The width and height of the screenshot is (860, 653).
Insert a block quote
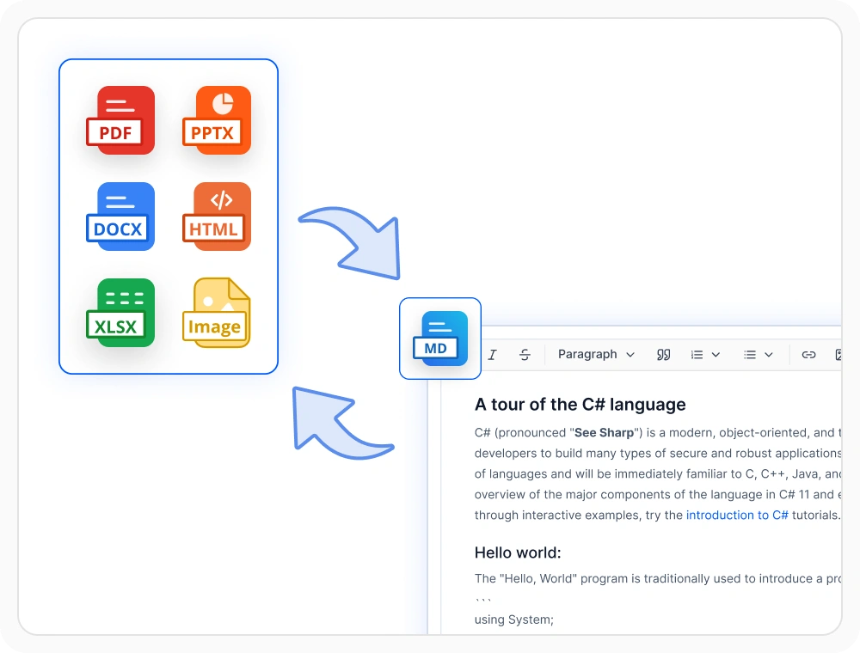[664, 355]
